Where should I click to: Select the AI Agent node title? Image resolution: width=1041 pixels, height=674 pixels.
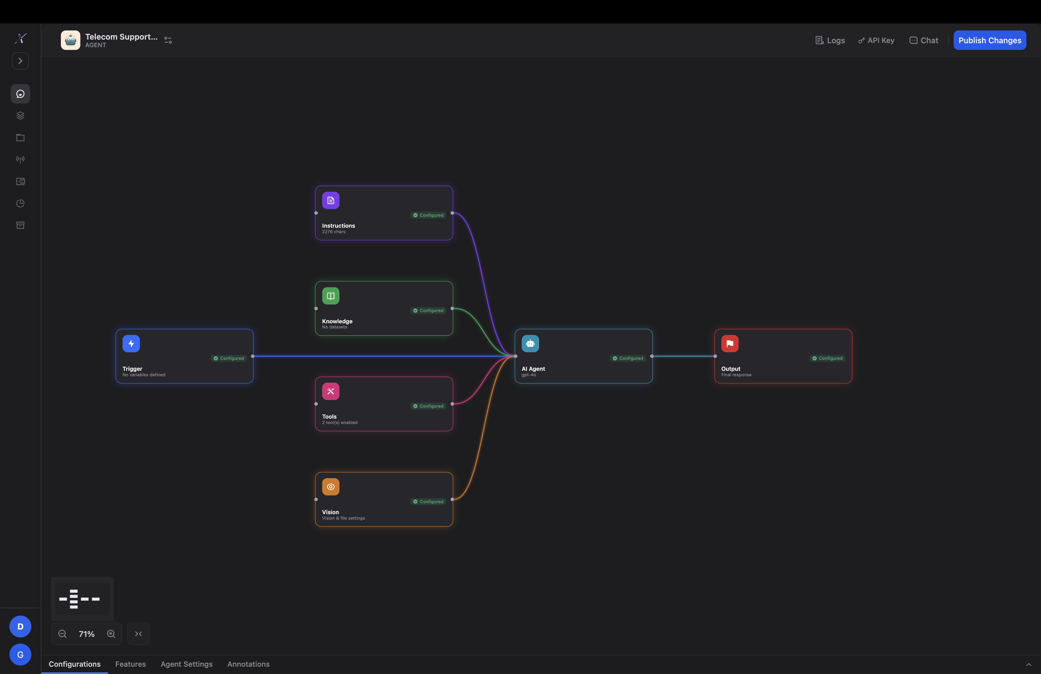tap(533, 369)
